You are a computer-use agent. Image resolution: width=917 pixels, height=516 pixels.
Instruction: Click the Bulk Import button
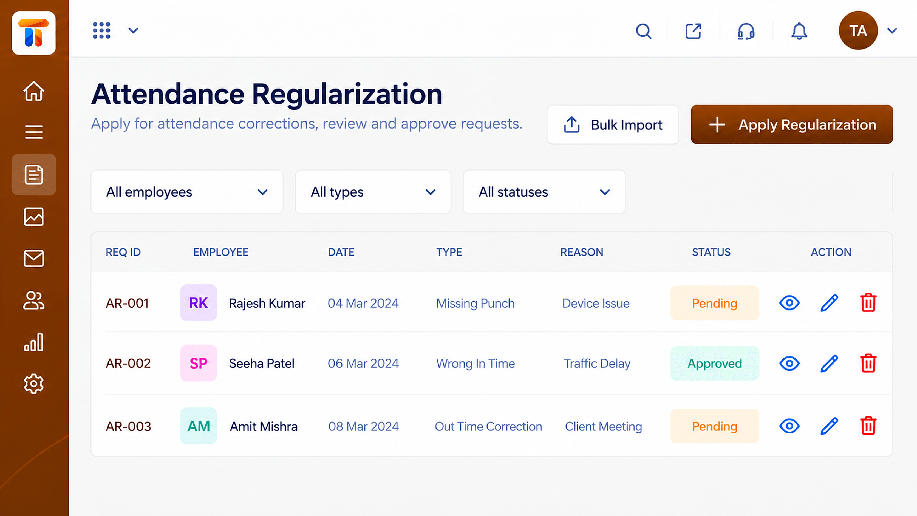click(613, 124)
